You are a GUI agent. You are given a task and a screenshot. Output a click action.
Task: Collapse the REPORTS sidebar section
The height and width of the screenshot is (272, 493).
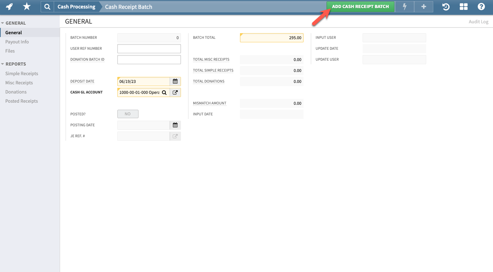pos(3,64)
